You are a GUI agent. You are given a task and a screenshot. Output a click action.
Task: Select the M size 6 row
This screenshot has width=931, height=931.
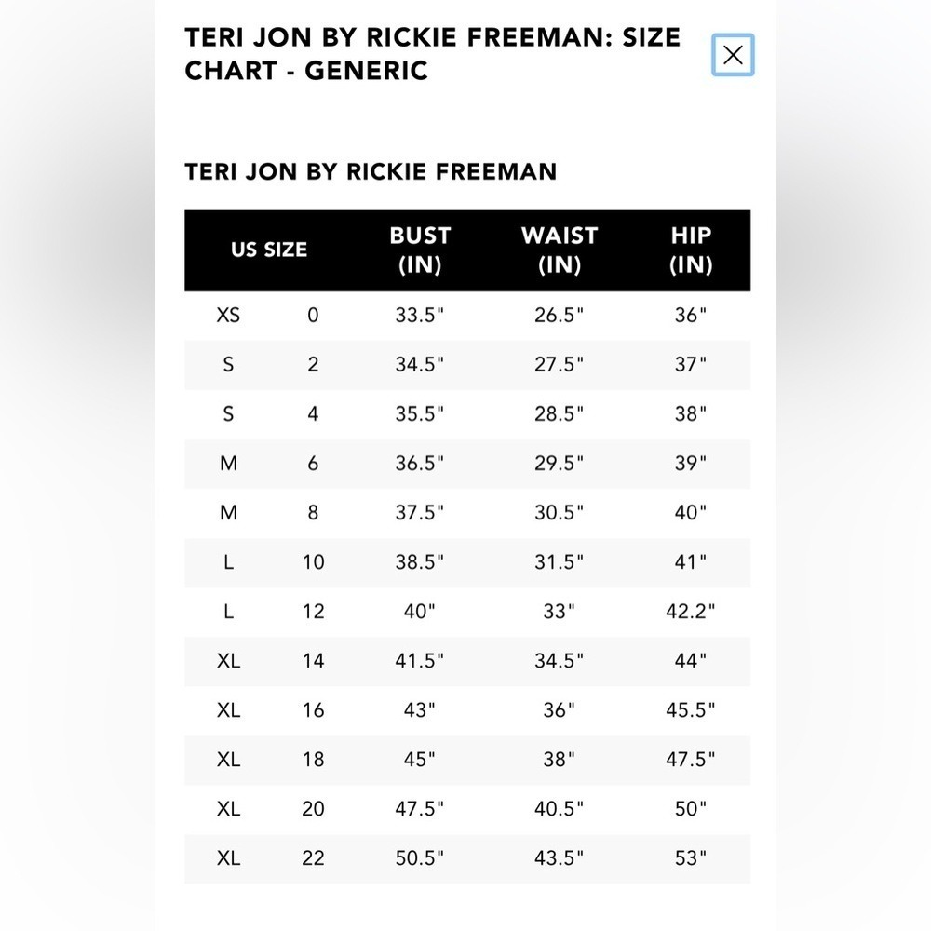(x=467, y=464)
